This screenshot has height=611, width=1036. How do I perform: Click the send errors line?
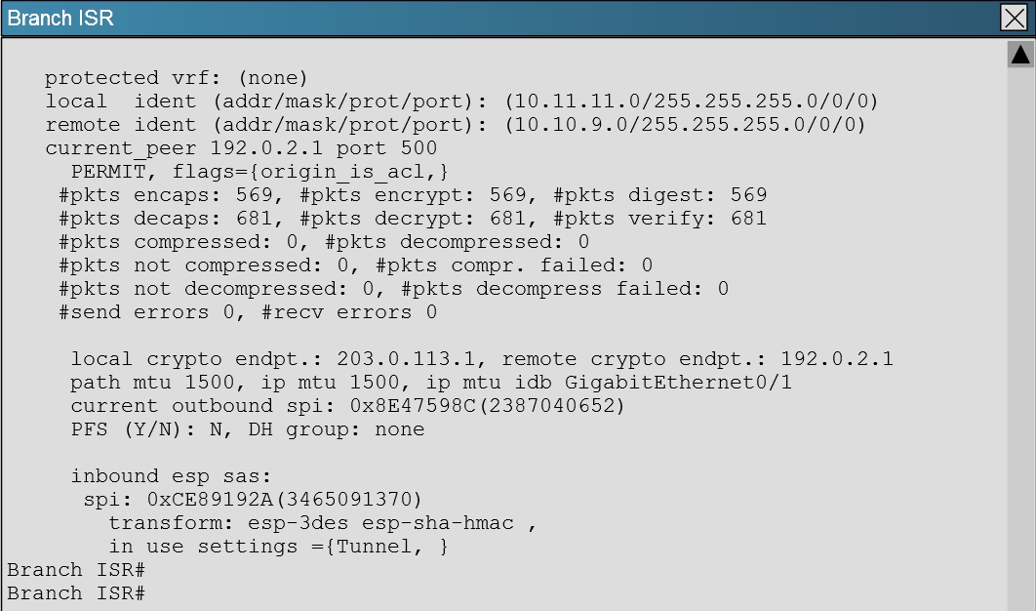248,312
